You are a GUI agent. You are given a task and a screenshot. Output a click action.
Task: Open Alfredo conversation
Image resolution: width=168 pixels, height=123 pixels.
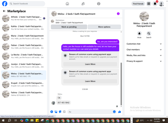point(24,18)
